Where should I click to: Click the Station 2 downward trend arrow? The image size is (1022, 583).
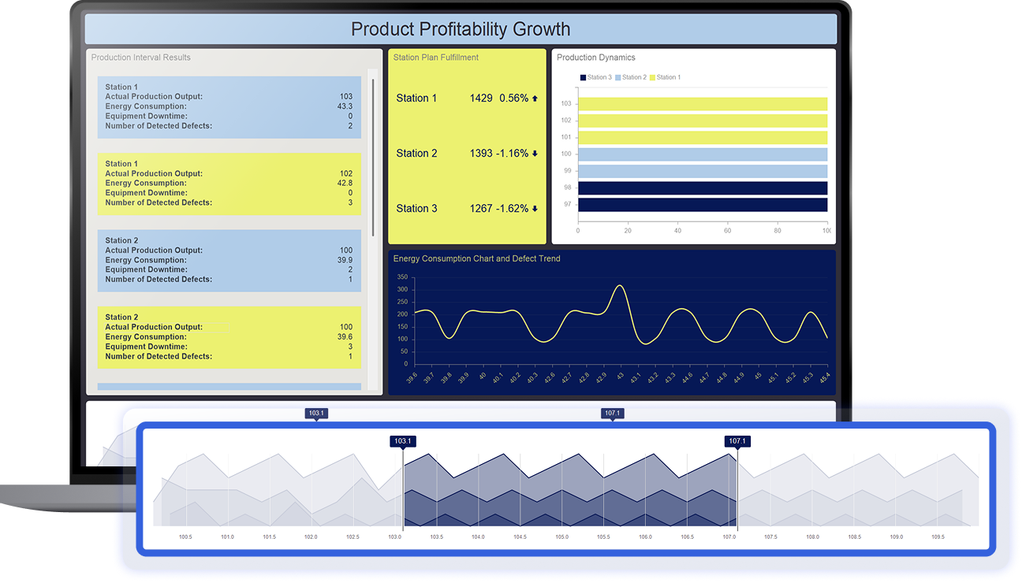click(x=535, y=153)
